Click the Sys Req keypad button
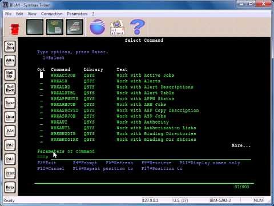The height and width of the screenshot is (206, 274). click(x=10, y=46)
